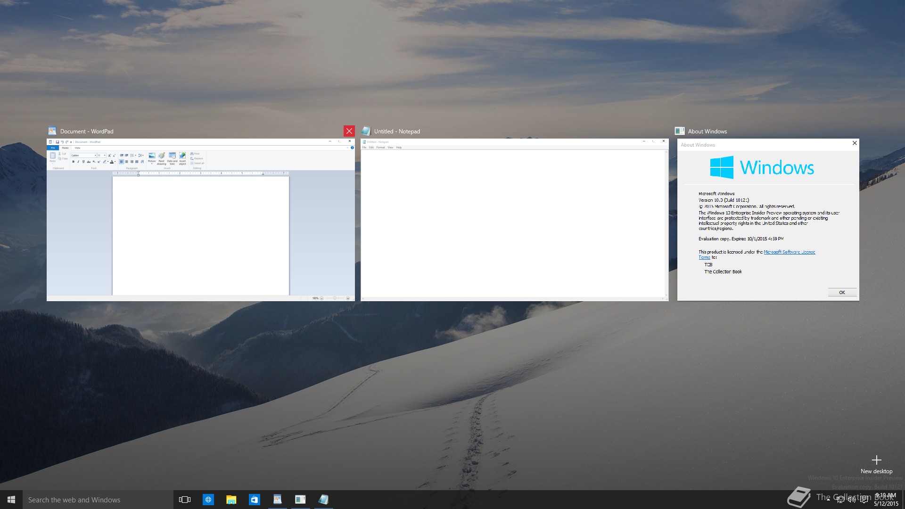Viewport: 905px width, 509px height.
Task: Open the volume speaker tray icon
Action: (x=852, y=500)
